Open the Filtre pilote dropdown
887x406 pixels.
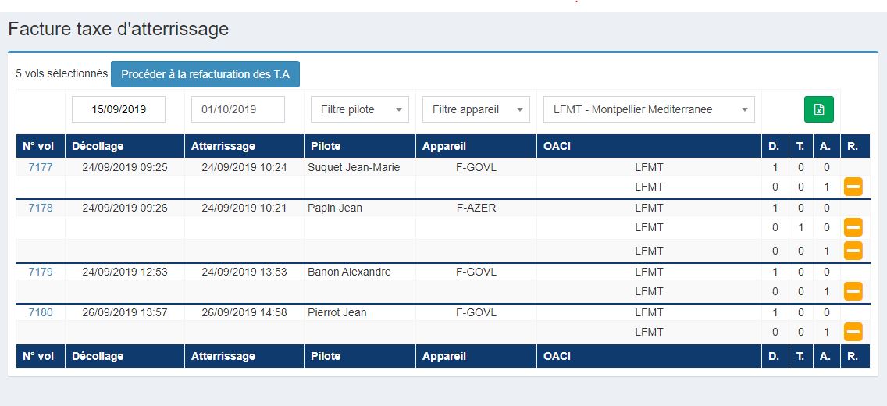[360, 109]
